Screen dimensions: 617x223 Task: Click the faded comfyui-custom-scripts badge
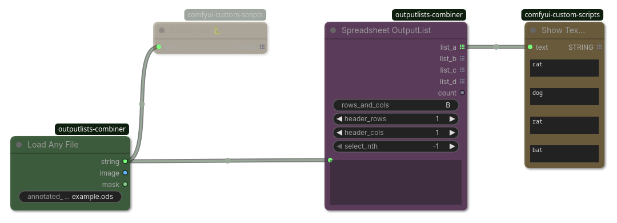tap(225, 15)
